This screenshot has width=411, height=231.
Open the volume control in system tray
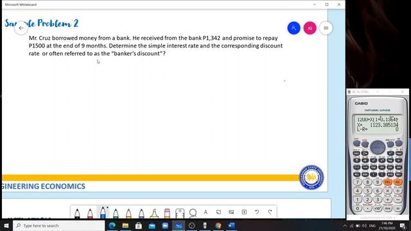364,225
